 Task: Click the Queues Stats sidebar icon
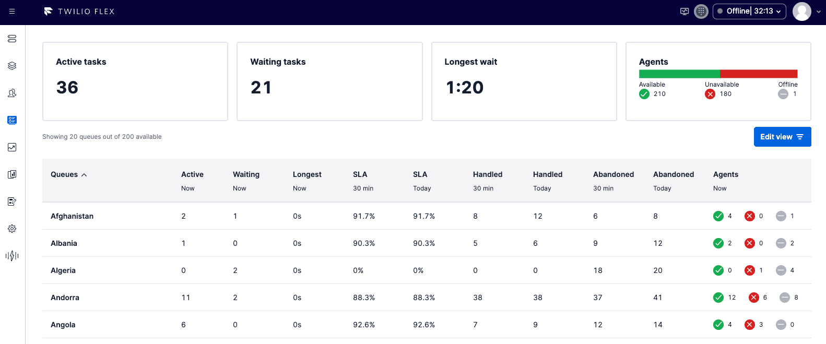coord(11,120)
